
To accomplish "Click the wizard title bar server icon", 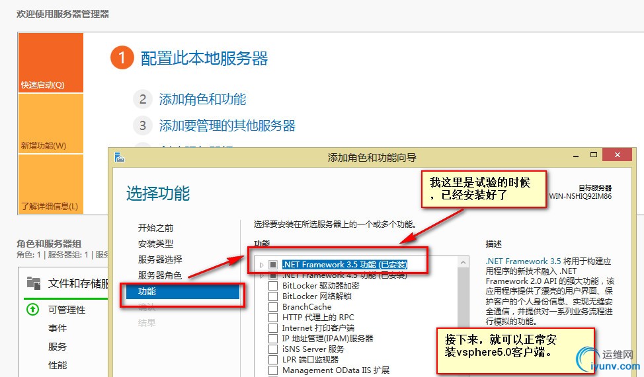I will pyautogui.click(x=120, y=157).
